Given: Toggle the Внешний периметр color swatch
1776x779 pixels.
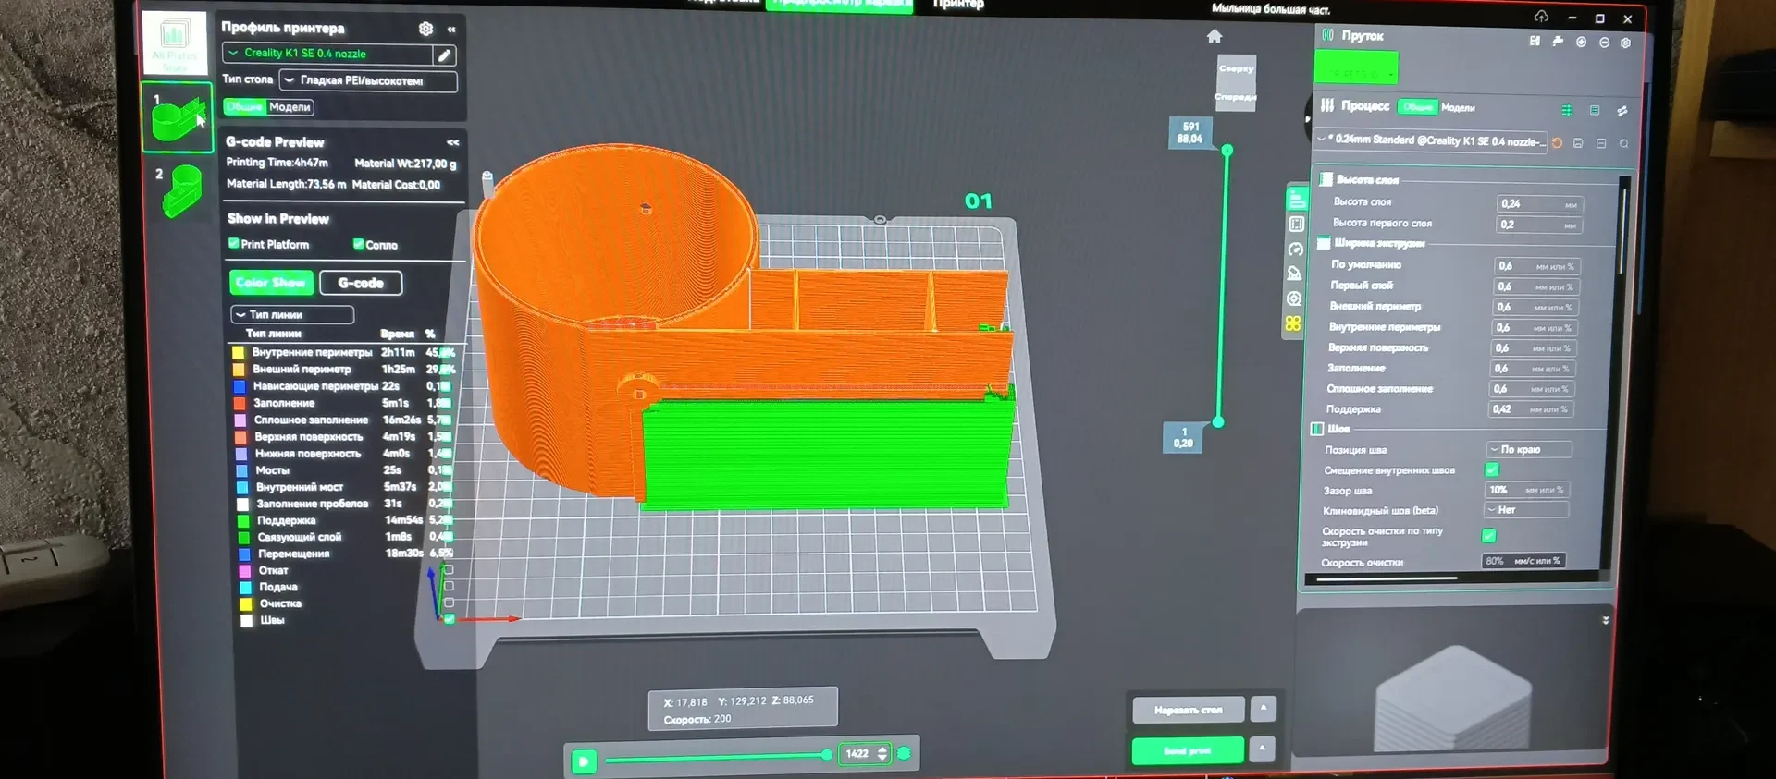Looking at the screenshot, I should pyautogui.click(x=238, y=369).
